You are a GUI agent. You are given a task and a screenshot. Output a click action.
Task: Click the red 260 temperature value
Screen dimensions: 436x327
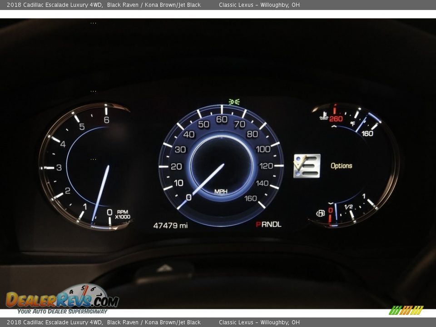click(336, 119)
